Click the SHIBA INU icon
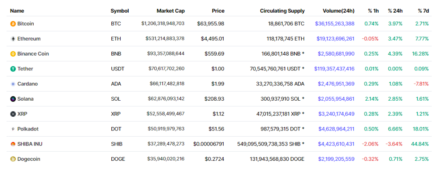The image size is (441, 173). coord(13,144)
